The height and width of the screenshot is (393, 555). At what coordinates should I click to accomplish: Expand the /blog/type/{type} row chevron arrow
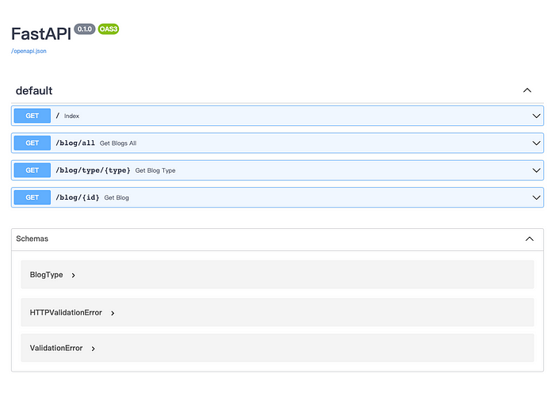536,170
